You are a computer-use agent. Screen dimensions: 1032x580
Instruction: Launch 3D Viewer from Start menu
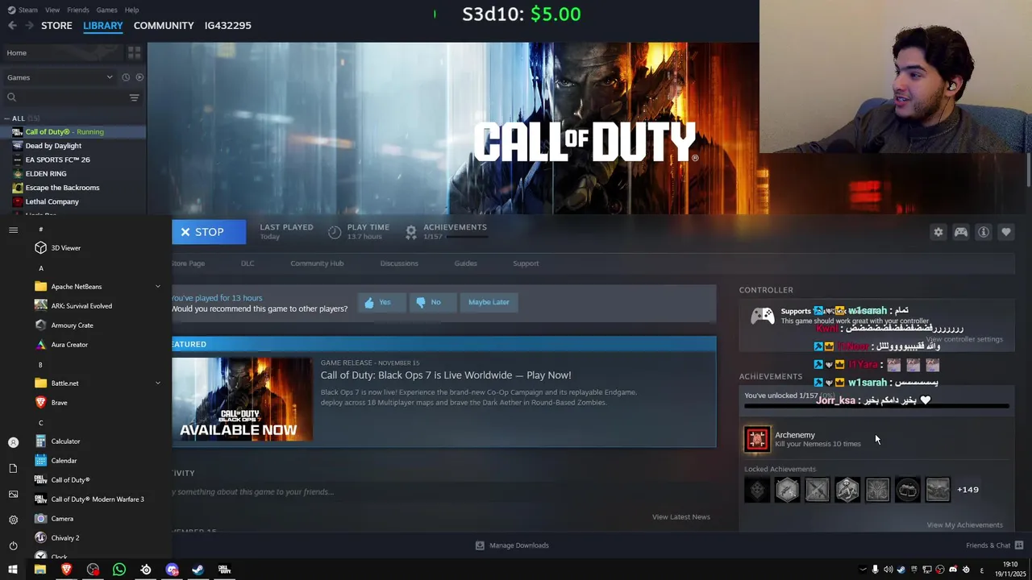(x=66, y=248)
